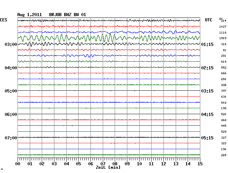Click the DC offset value "520"
The width and height of the screenshot is (228, 173).
[224, 115]
